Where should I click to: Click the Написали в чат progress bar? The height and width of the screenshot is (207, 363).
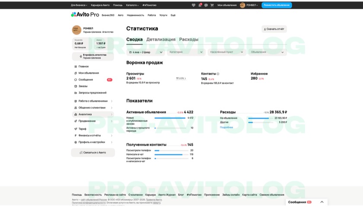172,154
